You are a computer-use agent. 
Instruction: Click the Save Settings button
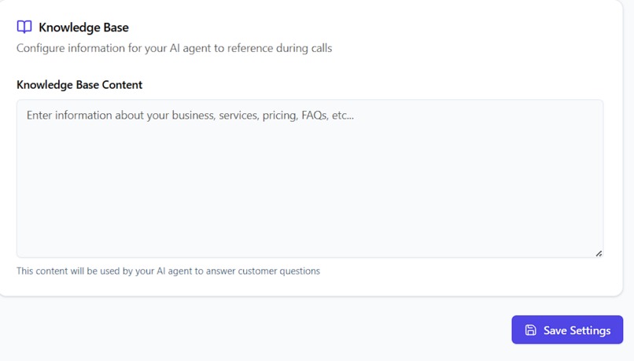coord(567,330)
